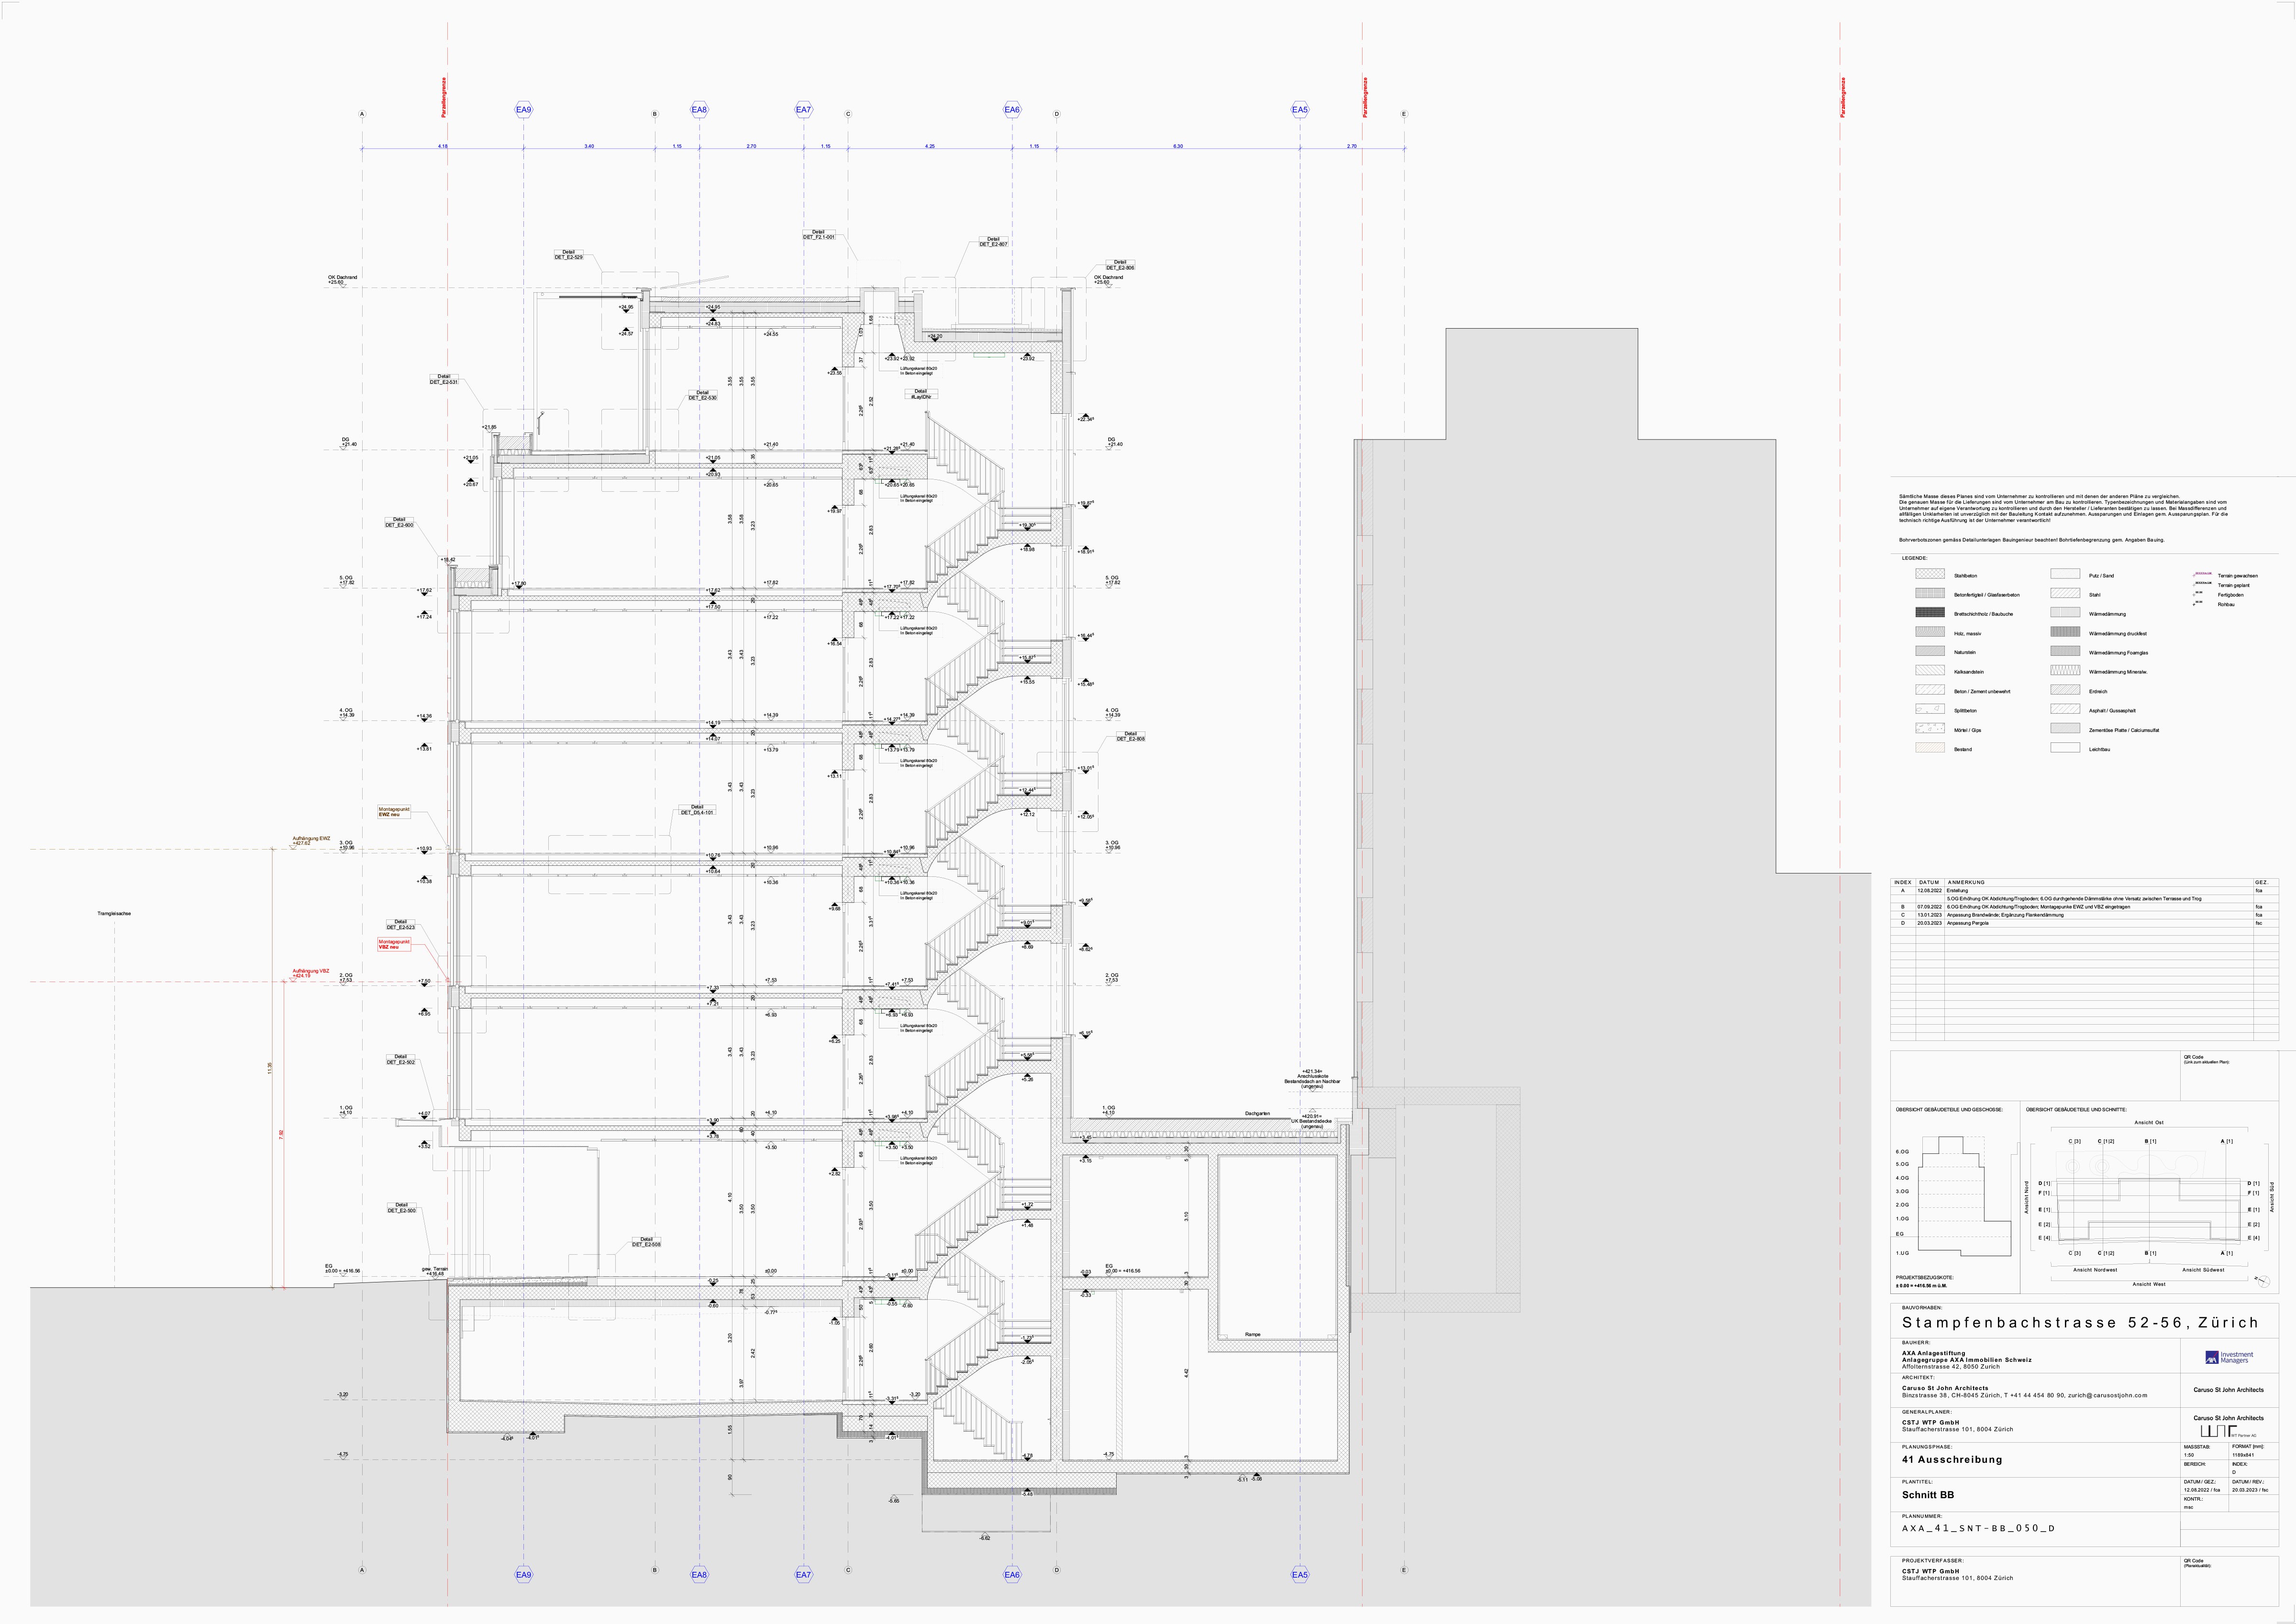Click the axis letter E bubble on the grid
Viewport: 2296px width, 1624px height.
coord(1404,113)
